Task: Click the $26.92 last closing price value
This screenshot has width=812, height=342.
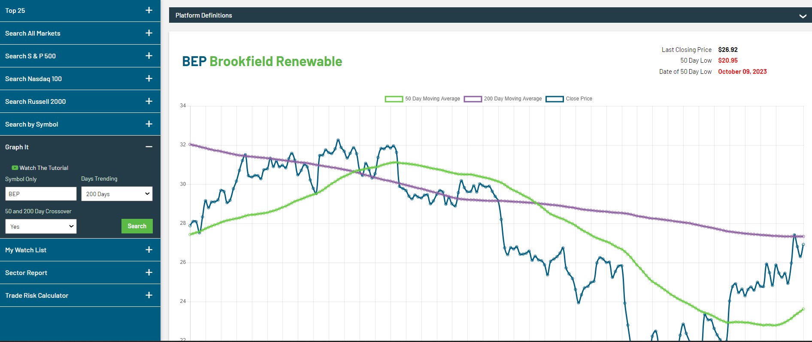Action: (728, 50)
